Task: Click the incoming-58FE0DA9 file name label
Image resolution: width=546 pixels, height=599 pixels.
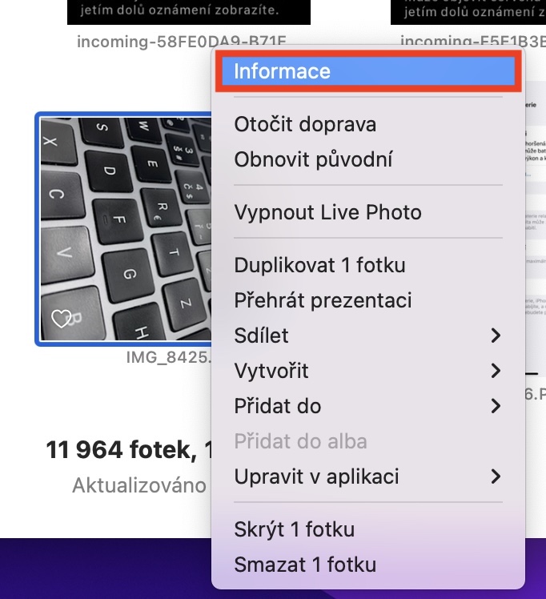Action: pyautogui.click(x=182, y=42)
